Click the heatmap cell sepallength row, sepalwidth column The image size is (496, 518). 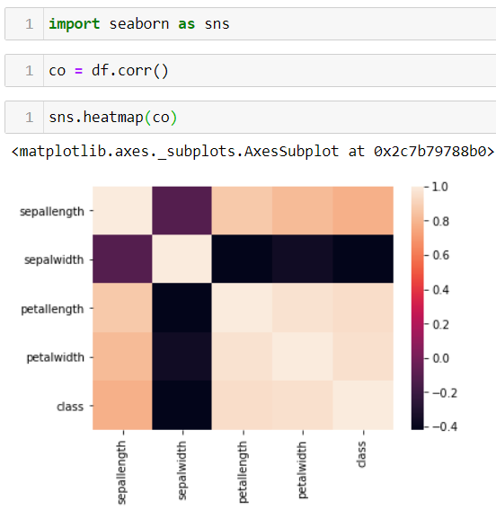click(182, 210)
